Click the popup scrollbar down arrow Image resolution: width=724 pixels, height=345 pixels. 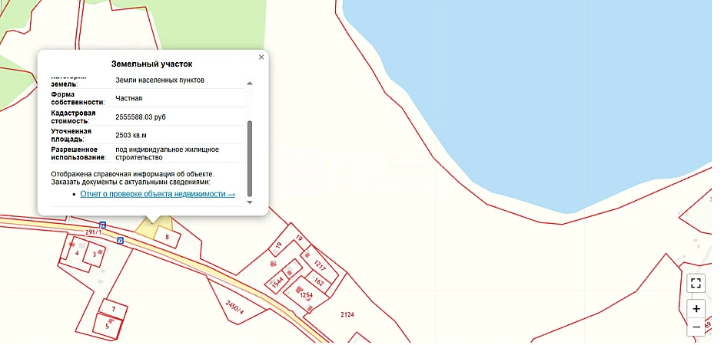[249, 202]
